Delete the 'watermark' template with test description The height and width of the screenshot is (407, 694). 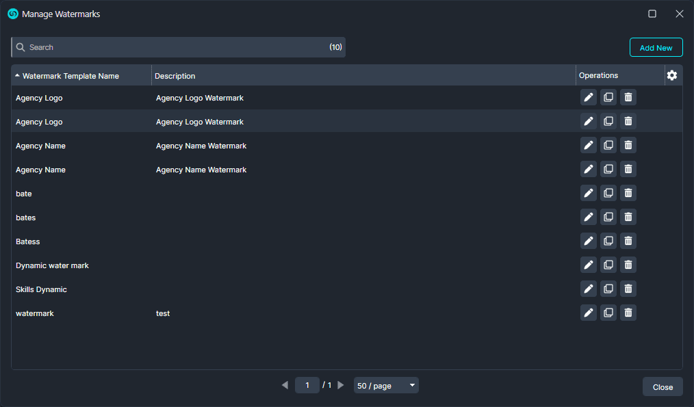(628, 313)
